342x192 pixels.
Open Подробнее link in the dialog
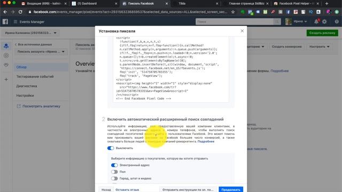tap(206, 141)
